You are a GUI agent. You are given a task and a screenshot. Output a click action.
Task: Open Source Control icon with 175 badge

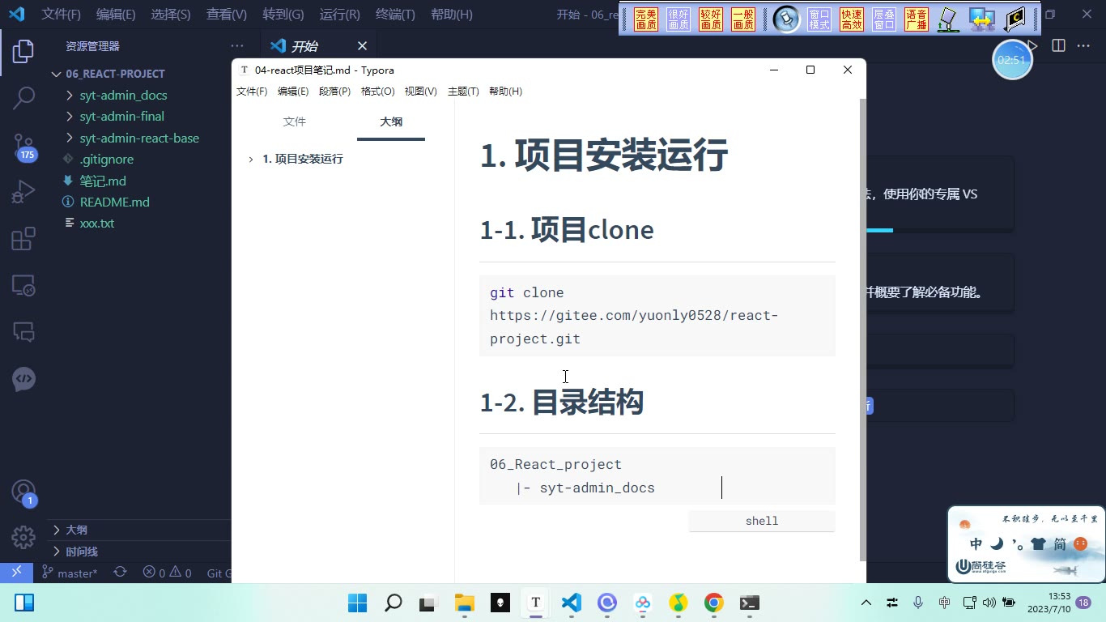coord(23,147)
